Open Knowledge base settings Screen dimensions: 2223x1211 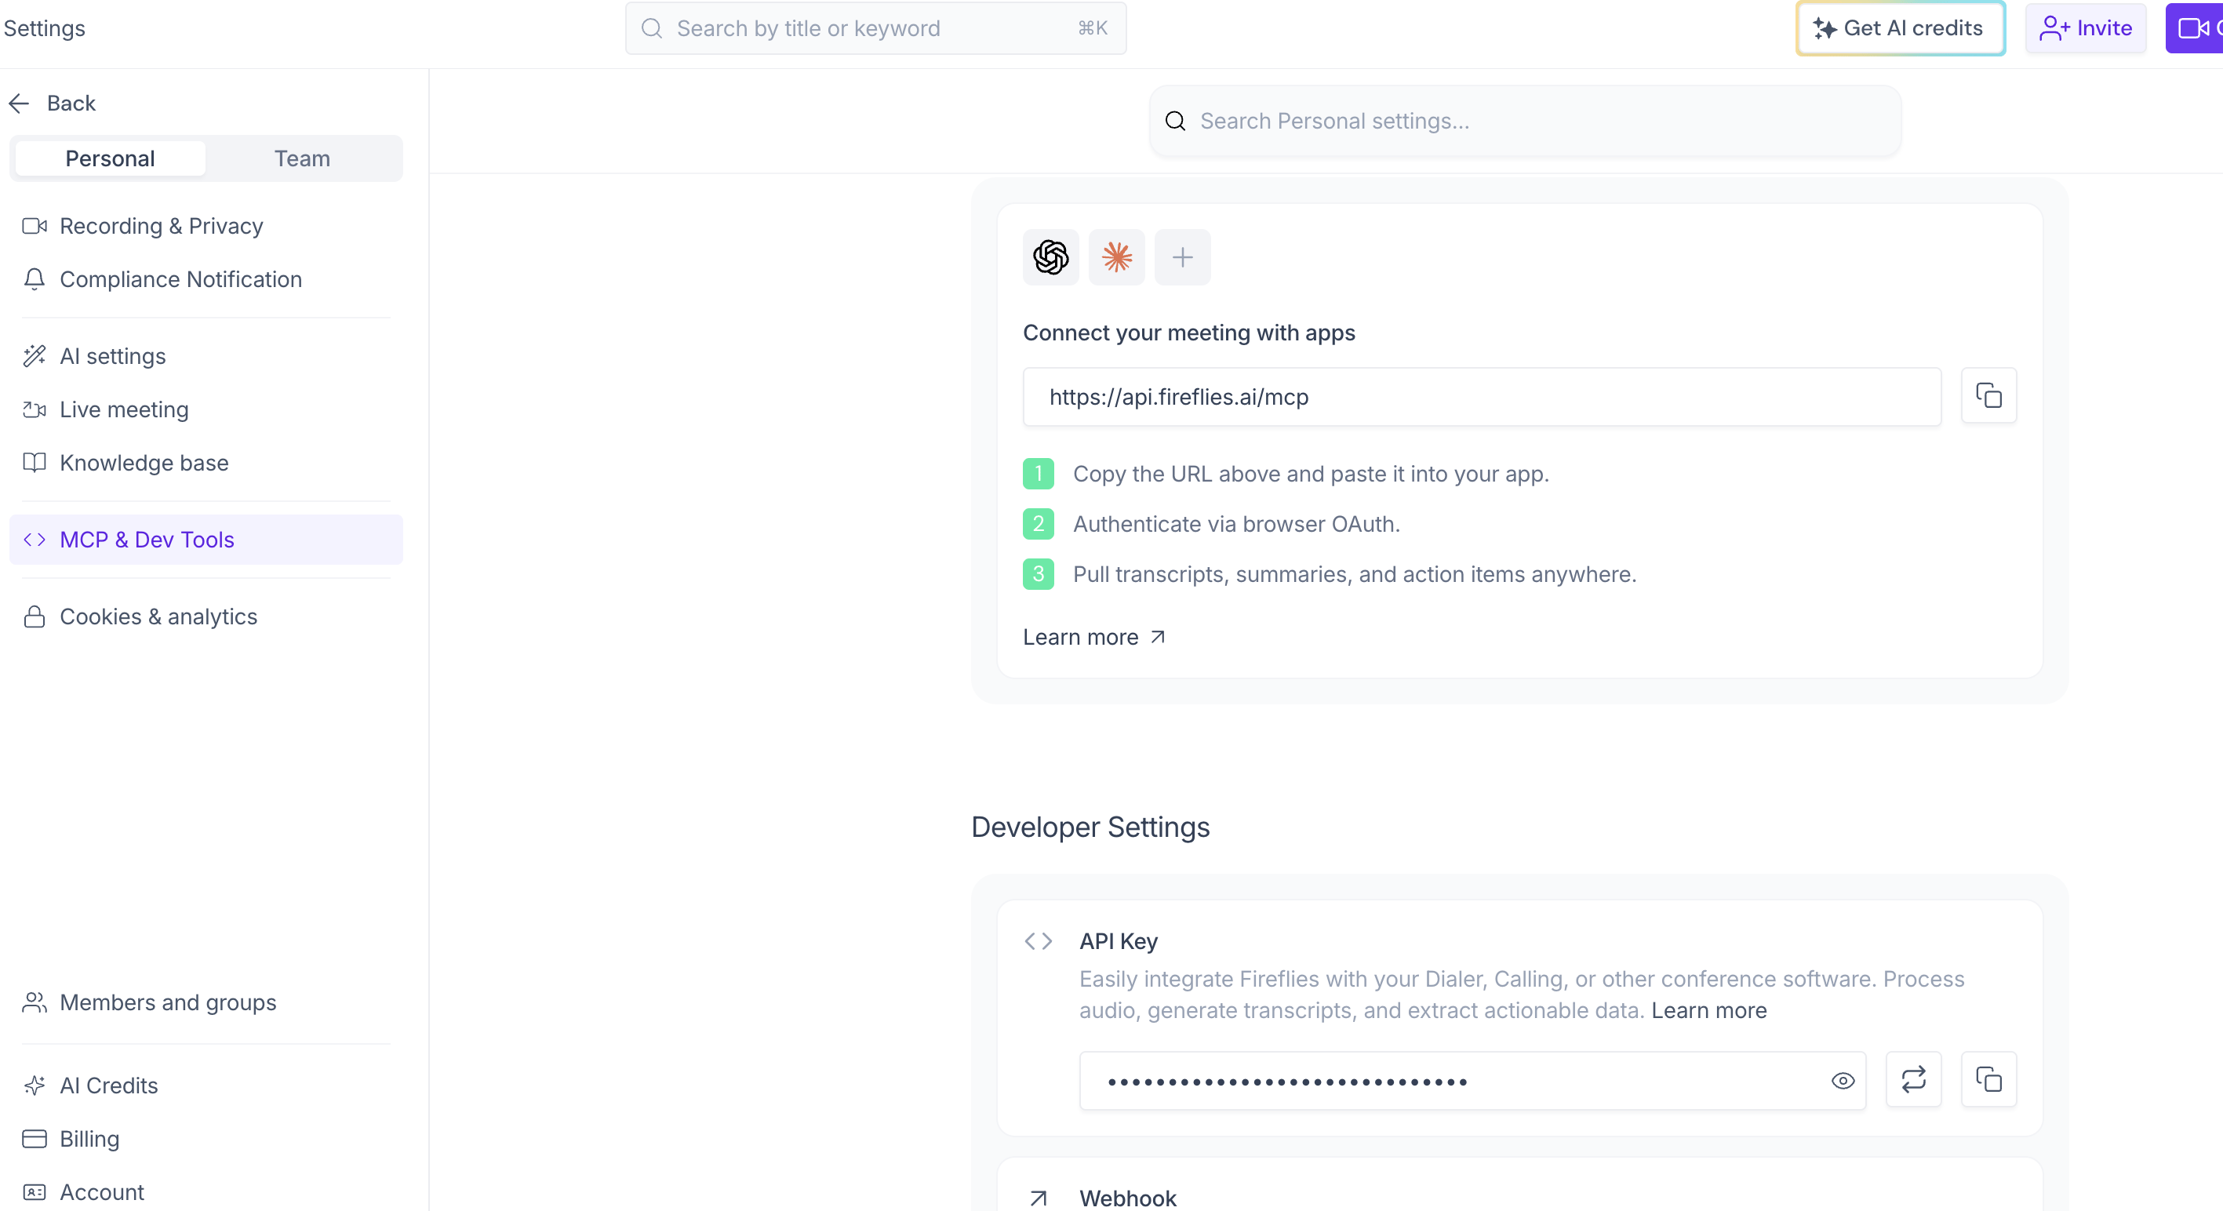tap(206, 463)
